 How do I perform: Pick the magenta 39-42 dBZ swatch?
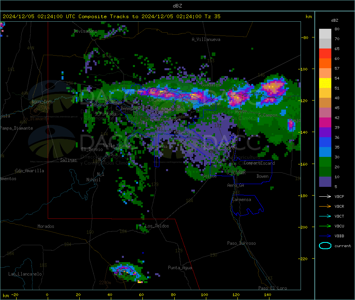click(325, 123)
